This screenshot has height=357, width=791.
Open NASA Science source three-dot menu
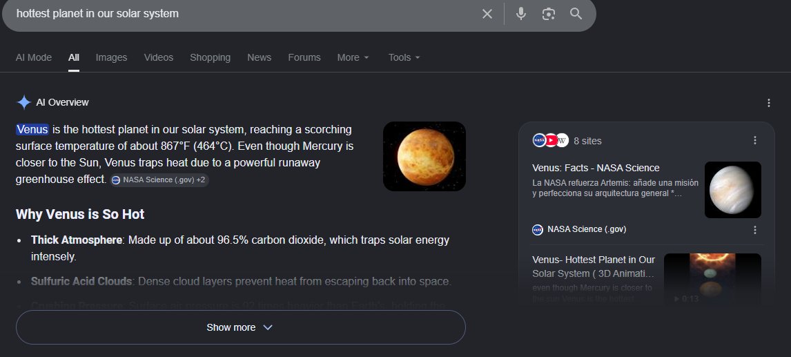pyautogui.click(x=754, y=230)
